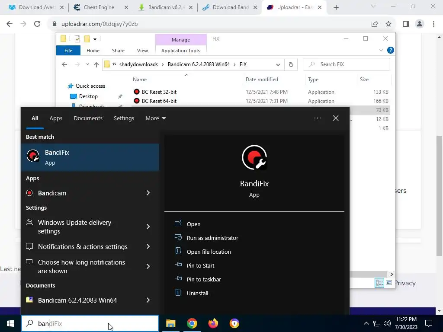
Task: Expand Bandicam app result arrow
Action: [148, 193]
